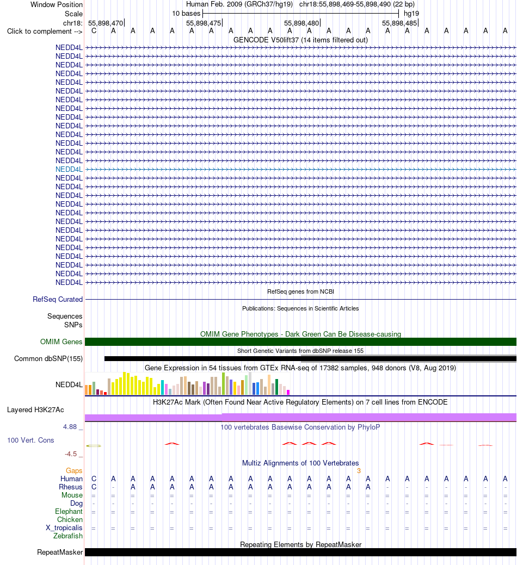Open 'Gene Expression in 54 tissues from GTEx' title
Viewport: 517px width, 565px height.
(x=300, y=368)
